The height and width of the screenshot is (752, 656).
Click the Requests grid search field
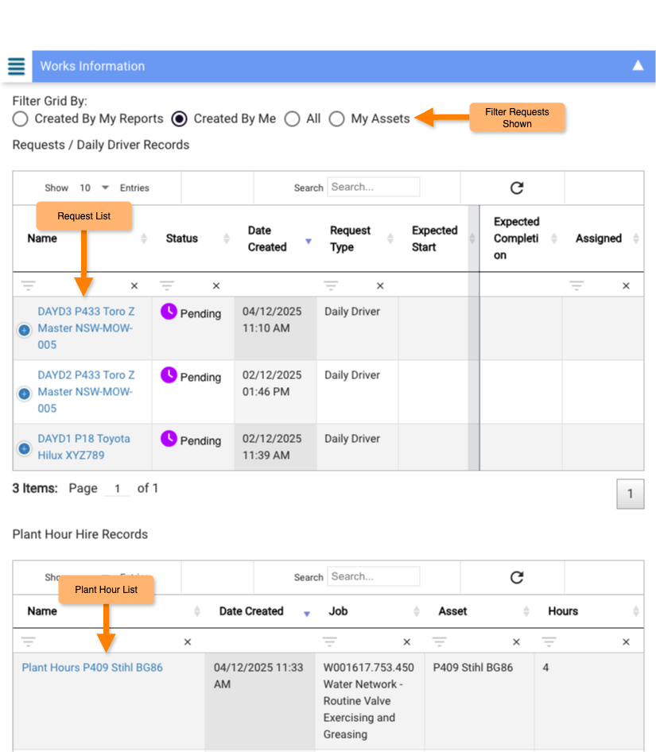click(x=374, y=187)
